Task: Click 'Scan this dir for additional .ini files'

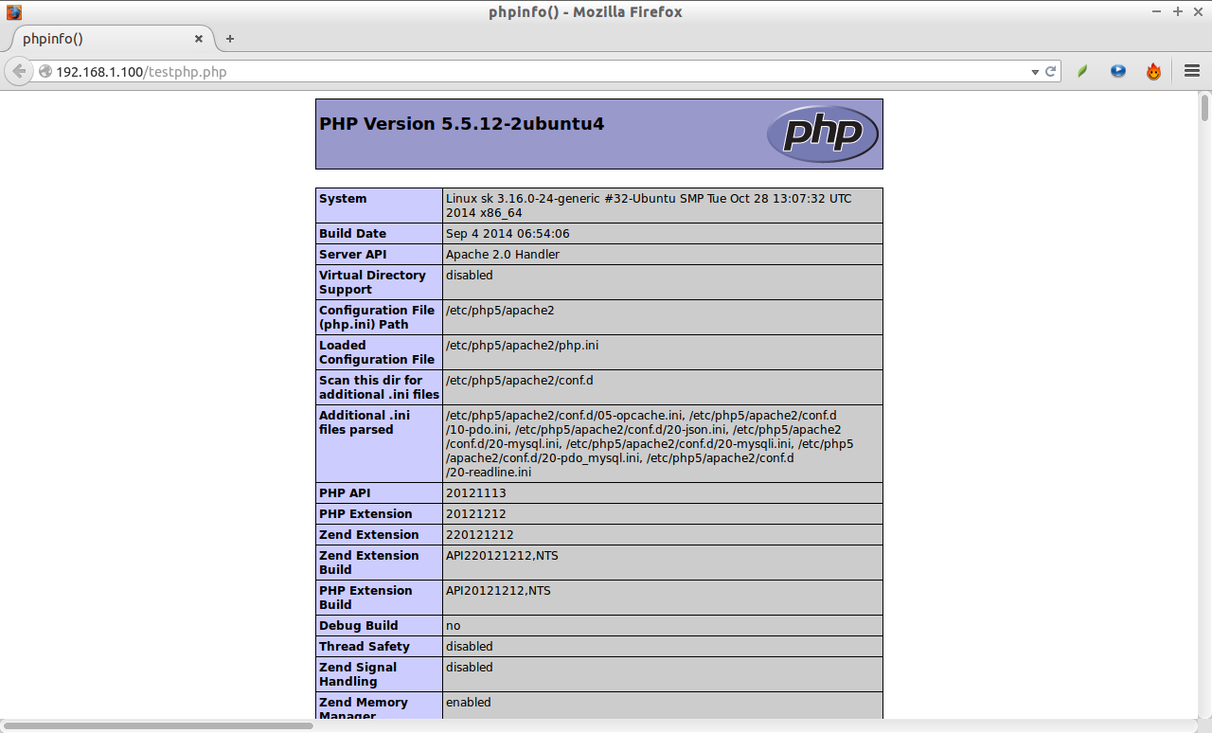Action: point(379,387)
